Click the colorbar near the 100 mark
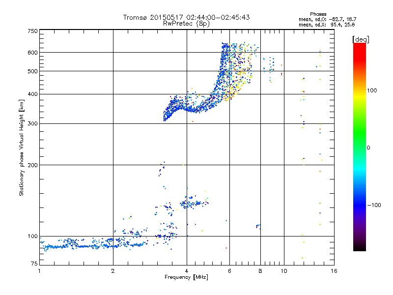This screenshot has height=295, width=393. click(360, 90)
